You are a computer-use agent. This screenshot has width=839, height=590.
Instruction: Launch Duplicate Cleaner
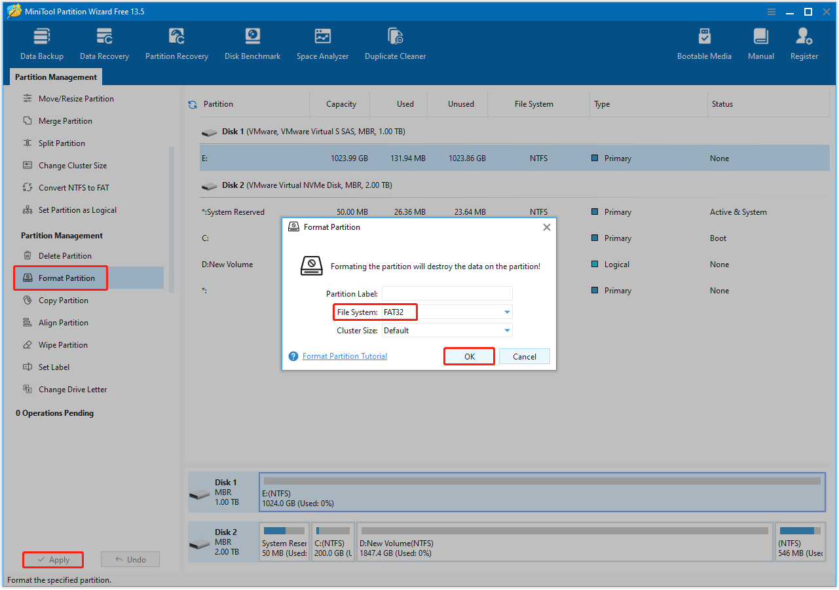(395, 43)
